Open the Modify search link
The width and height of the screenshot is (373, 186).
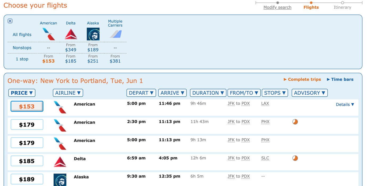pos(277,7)
